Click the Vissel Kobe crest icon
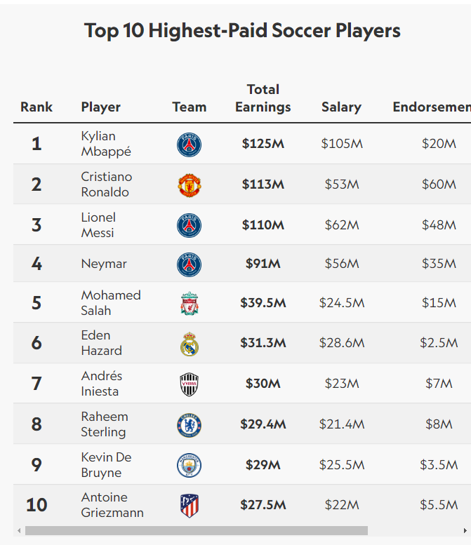Viewport: 471px width, 545px height. click(x=189, y=384)
